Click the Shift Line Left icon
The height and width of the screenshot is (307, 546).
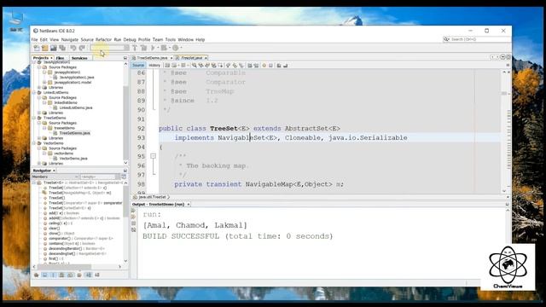(250, 66)
